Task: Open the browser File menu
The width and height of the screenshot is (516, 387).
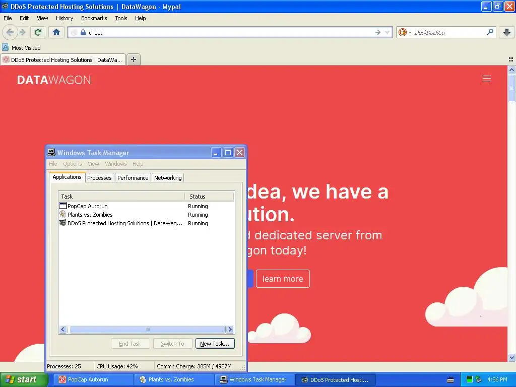Action: [8, 18]
